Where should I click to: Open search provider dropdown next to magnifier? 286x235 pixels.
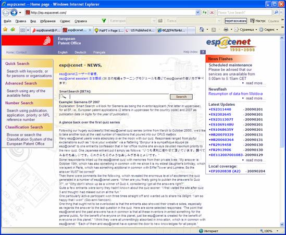[x=281, y=13]
